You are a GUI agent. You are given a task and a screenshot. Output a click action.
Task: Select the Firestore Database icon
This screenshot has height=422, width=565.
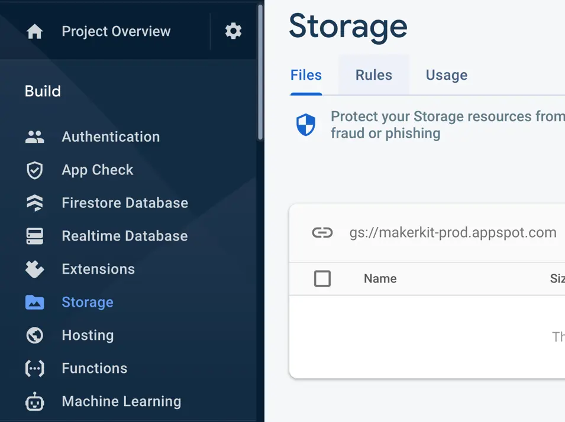click(35, 203)
